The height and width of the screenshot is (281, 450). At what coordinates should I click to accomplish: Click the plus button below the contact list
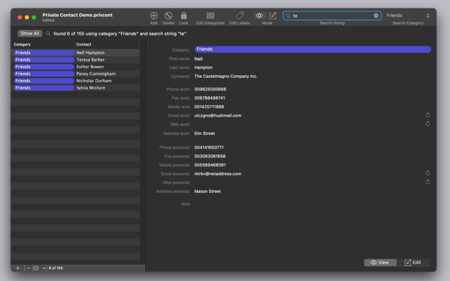click(18, 268)
